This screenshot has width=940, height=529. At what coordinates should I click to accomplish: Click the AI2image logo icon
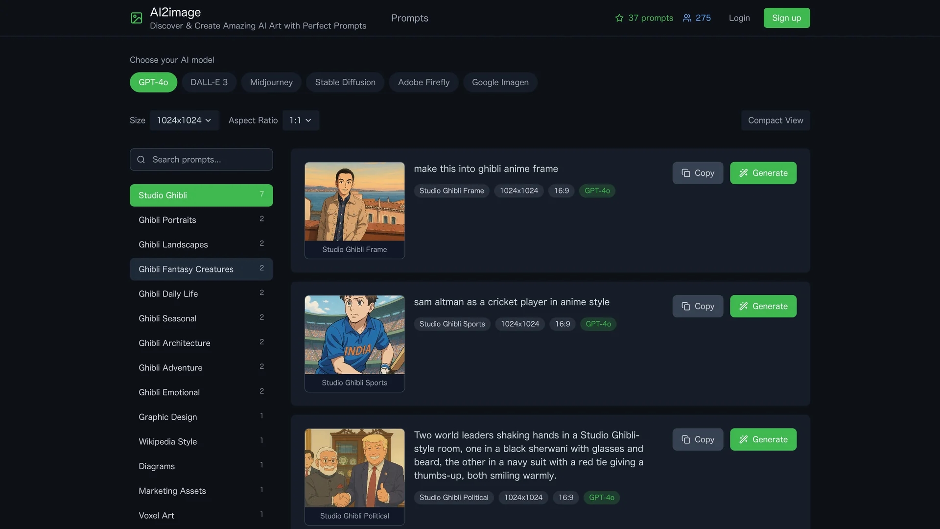click(x=137, y=18)
